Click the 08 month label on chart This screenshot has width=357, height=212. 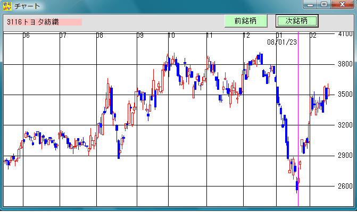coord(99,35)
